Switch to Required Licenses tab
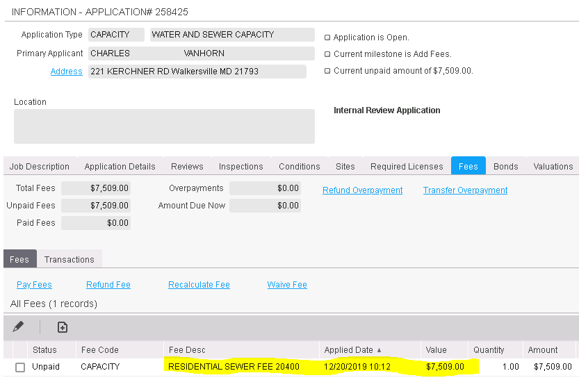The image size is (579, 380). click(x=407, y=167)
